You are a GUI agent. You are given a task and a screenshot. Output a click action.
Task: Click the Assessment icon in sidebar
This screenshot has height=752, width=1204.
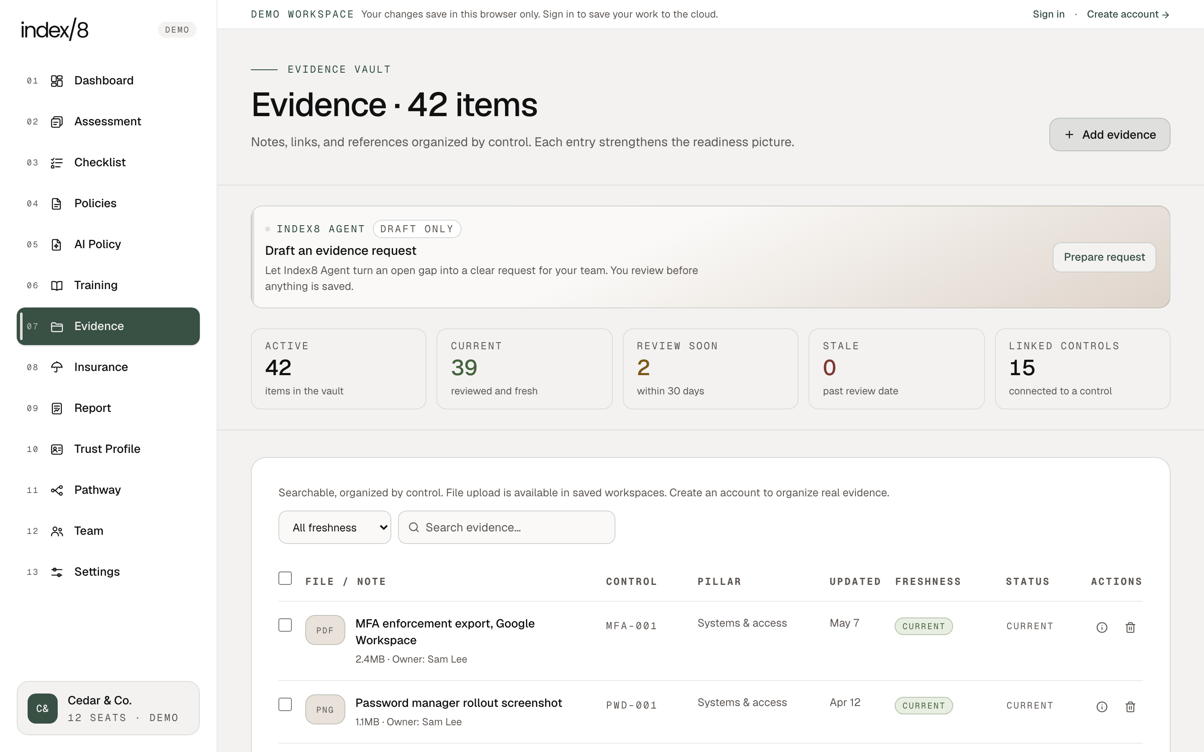point(57,121)
